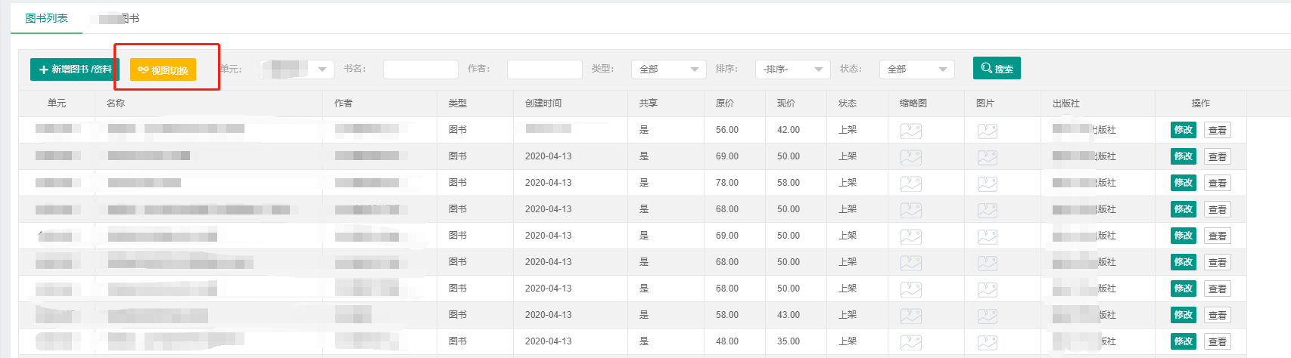This screenshot has width=1291, height=358.
Task: Open the 单元 dropdown filter
Action: coord(296,69)
